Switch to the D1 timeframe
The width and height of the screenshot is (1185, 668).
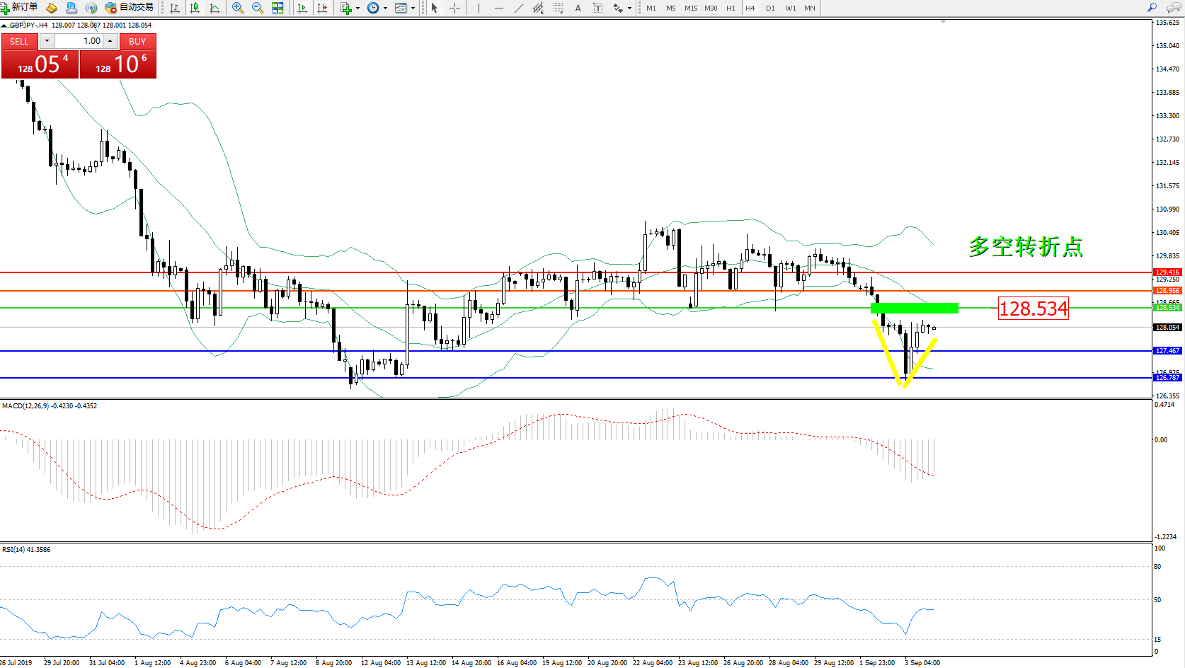pos(770,8)
